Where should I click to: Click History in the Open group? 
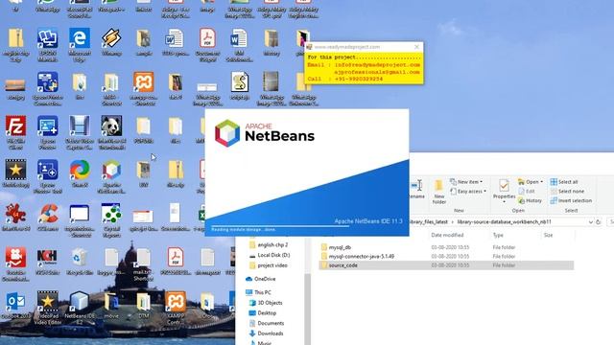530,200
